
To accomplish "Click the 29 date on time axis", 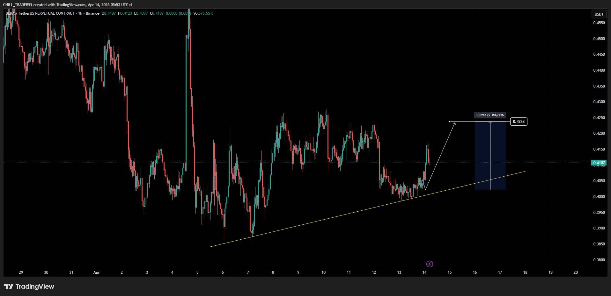I will coord(21,272).
